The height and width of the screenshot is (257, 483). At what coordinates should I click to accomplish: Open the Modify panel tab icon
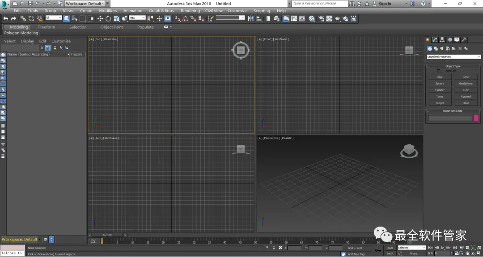[435, 40]
